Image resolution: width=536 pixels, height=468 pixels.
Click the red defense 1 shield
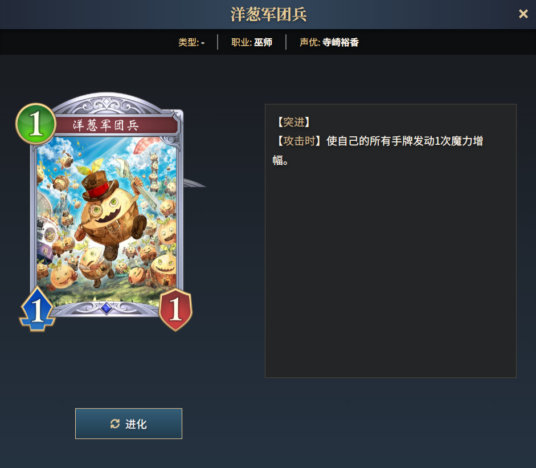[175, 310]
